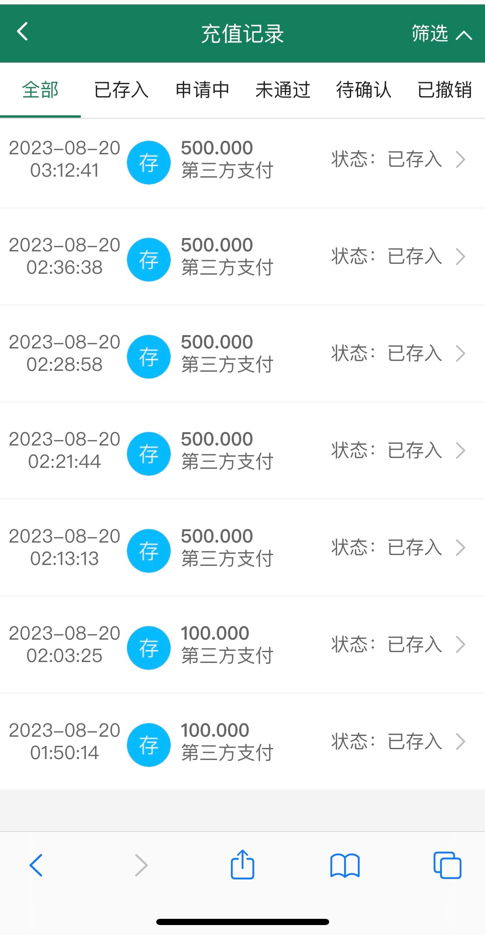485x935 pixels.
Task: Switch to the 已撤销 tab
Action: point(444,90)
